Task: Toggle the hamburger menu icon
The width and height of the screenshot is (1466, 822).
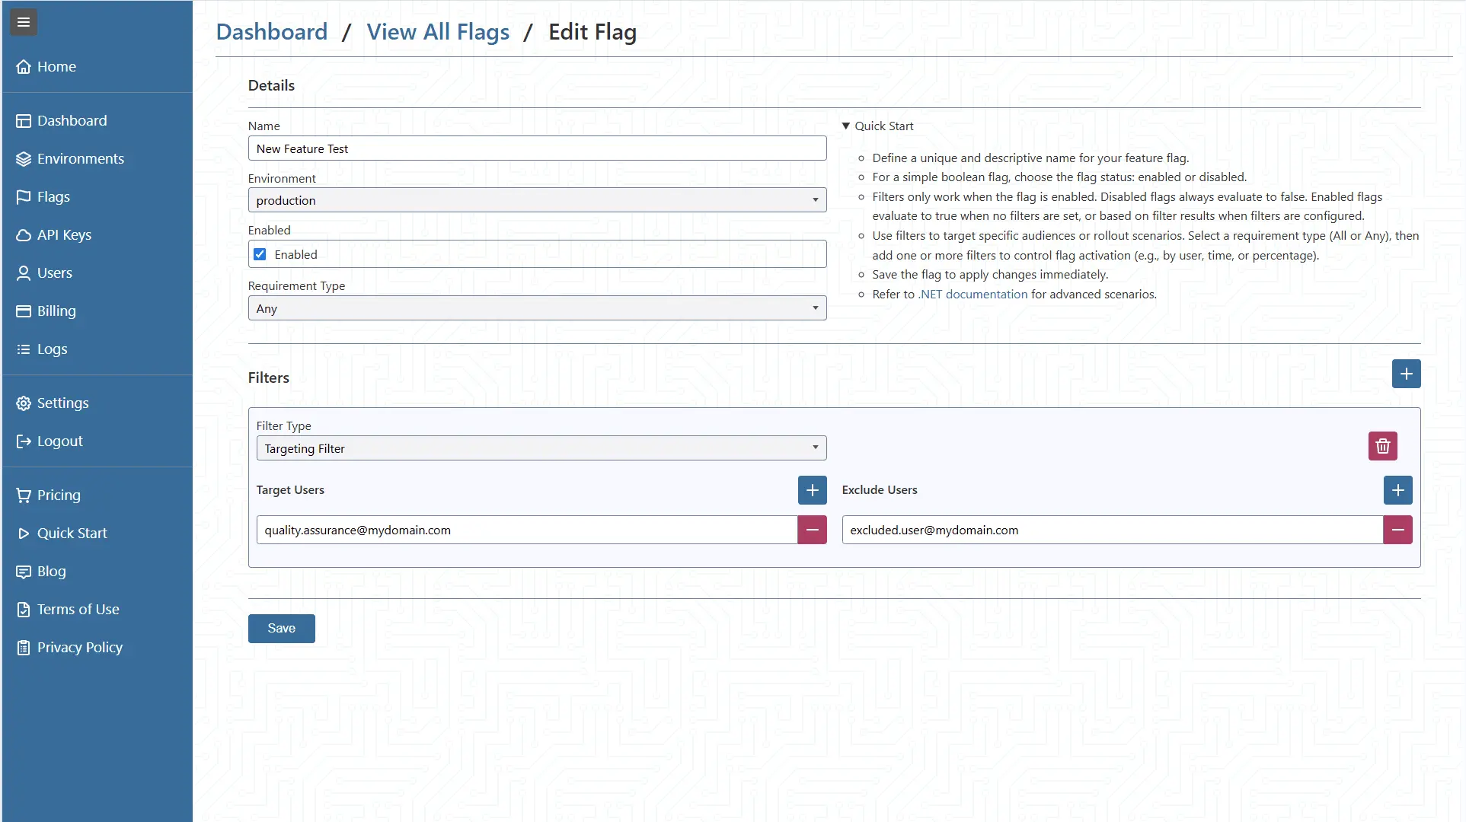Action: click(24, 22)
